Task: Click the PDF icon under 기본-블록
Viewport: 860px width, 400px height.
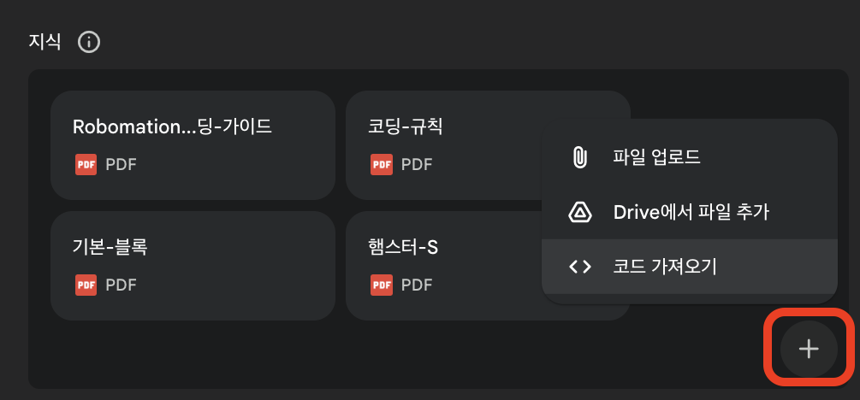Action: [86, 284]
